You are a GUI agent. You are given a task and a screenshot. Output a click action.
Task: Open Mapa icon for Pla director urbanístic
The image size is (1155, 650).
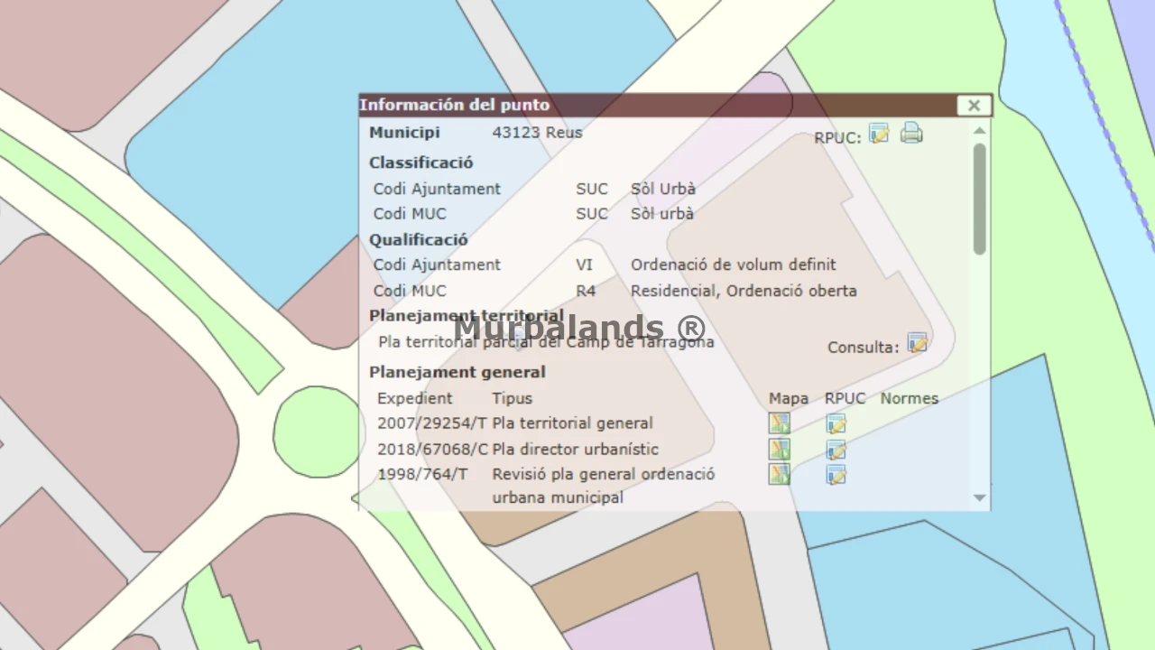point(779,450)
